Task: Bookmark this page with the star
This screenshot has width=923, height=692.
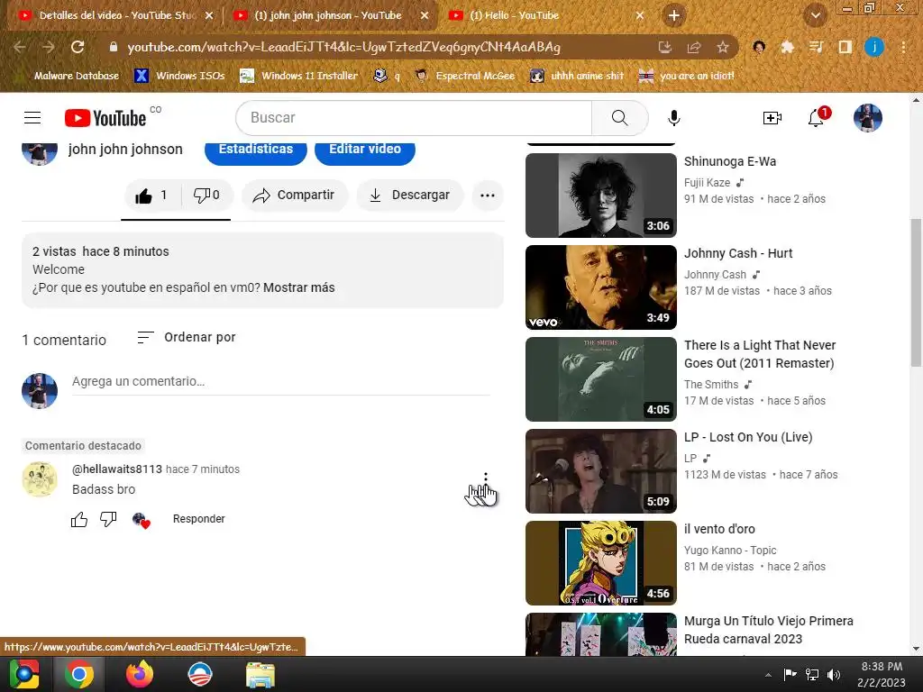Action: click(723, 47)
